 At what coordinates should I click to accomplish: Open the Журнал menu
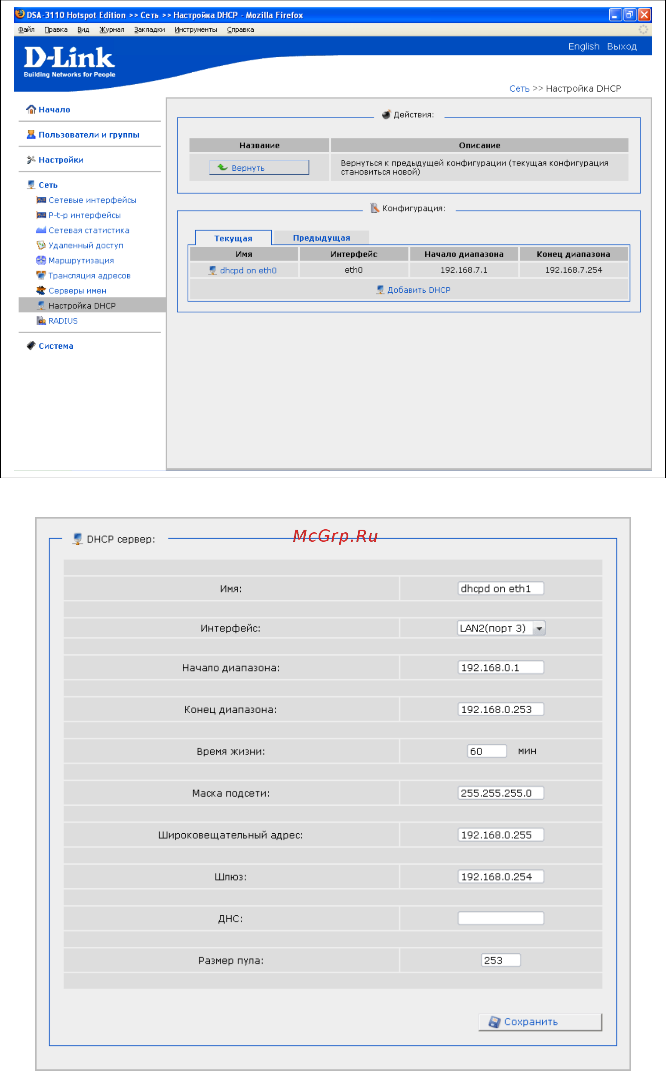[112, 30]
